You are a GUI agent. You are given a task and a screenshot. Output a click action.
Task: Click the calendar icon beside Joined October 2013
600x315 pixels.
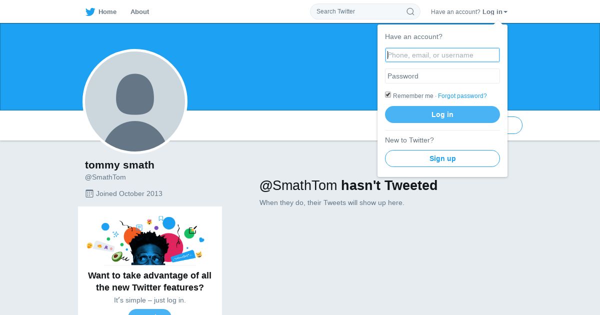pos(89,193)
